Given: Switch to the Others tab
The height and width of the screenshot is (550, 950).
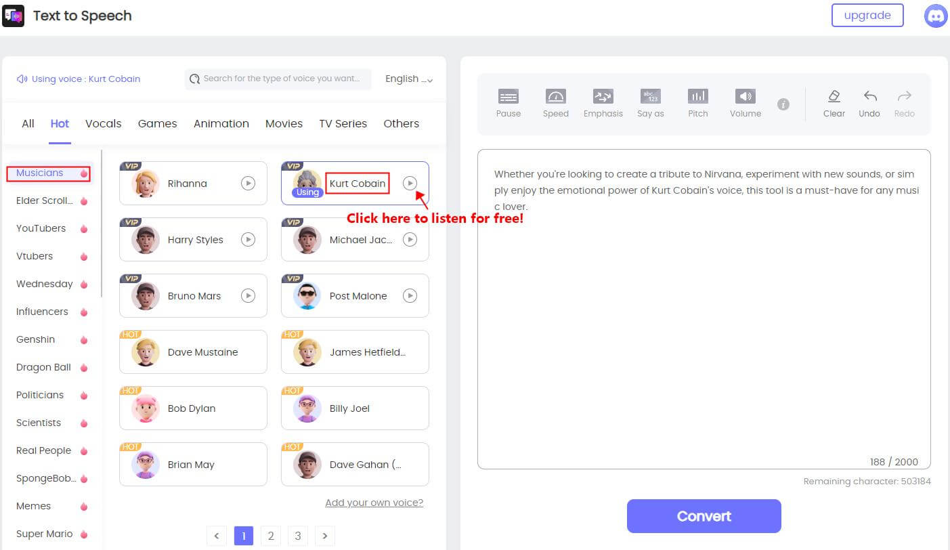Looking at the screenshot, I should [x=402, y=123].
